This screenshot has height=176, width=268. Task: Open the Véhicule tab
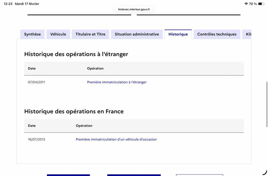pos(58,34)
